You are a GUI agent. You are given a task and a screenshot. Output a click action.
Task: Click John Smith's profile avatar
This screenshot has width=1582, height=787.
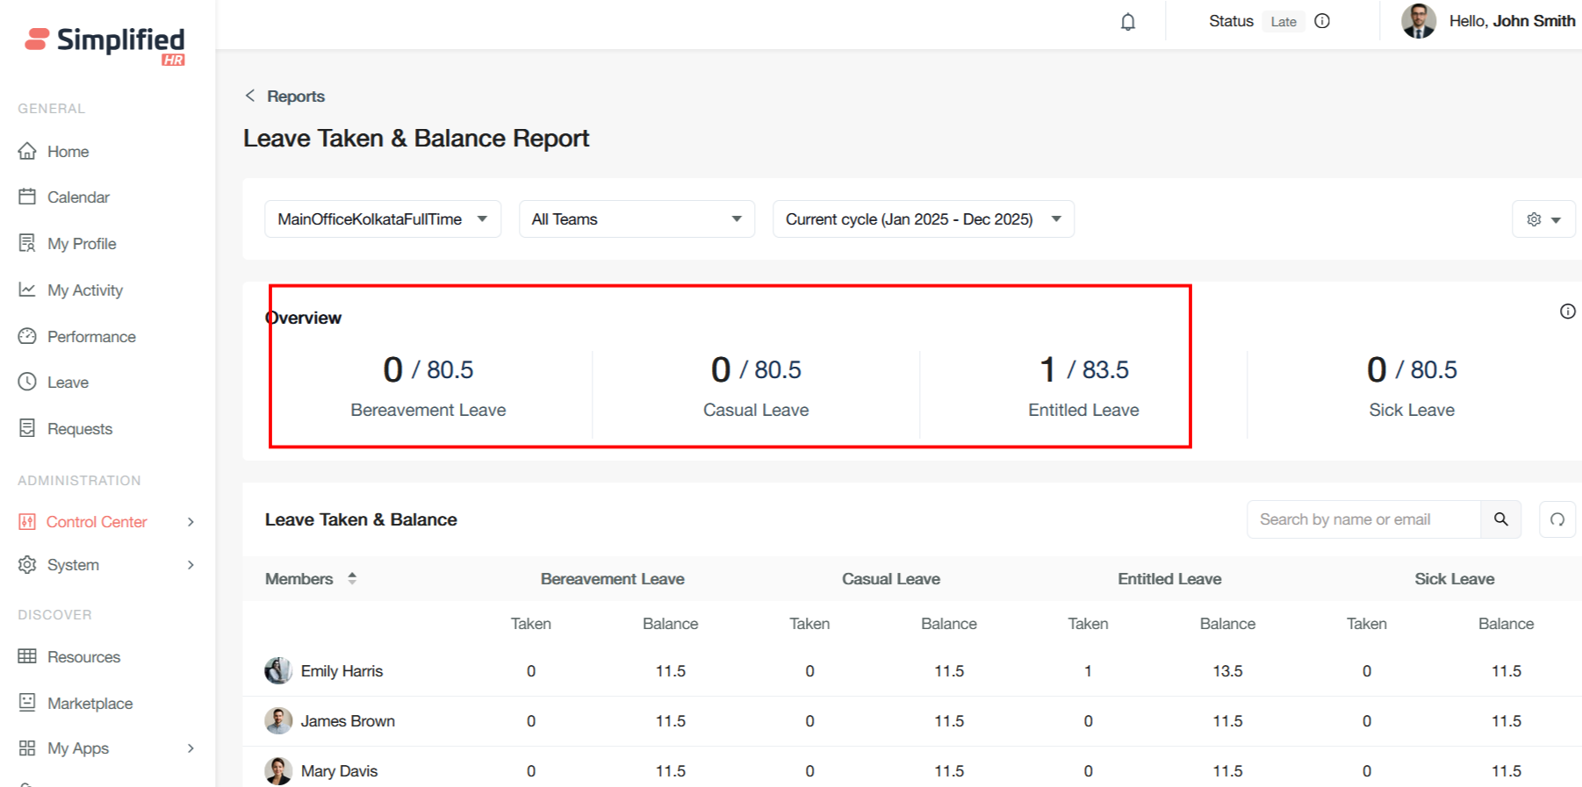pyautogui.click(x=1418, y=21)
